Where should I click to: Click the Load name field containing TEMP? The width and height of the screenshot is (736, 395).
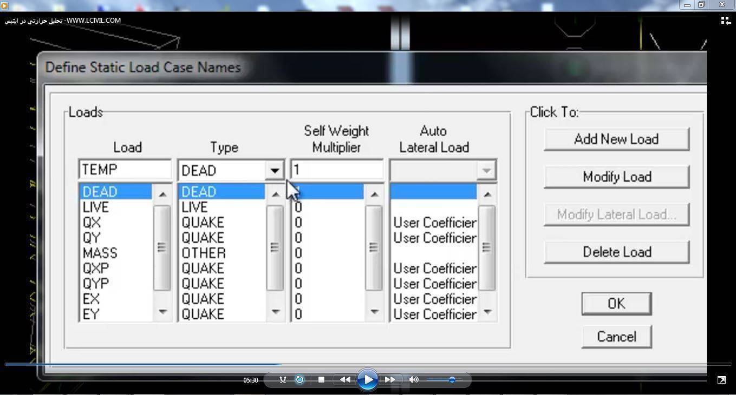125,170
